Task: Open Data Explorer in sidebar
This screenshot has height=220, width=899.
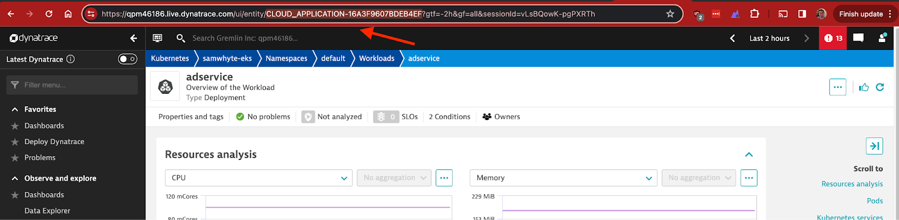Action: coord(47,211)
